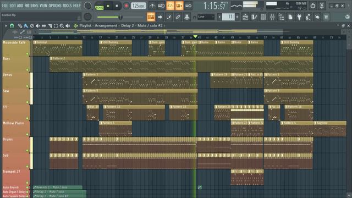Open the shopping cart content library
Image resolution: width=352 pixels, height=198 pixels.
[x=326, y=17]
